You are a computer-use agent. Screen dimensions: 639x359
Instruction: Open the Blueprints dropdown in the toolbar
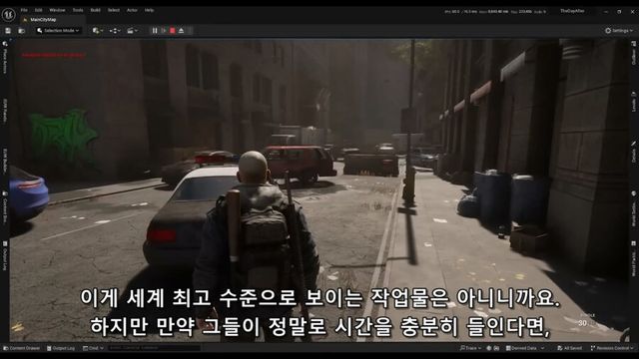tap(115, 31)
